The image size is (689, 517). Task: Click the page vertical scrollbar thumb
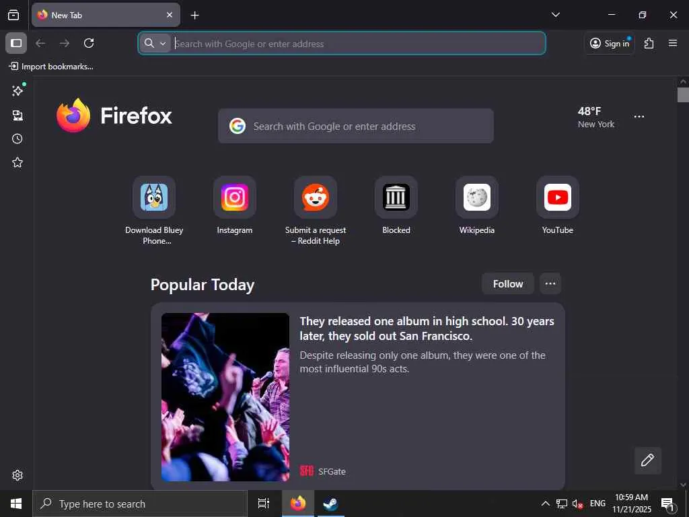pos(683,95)
